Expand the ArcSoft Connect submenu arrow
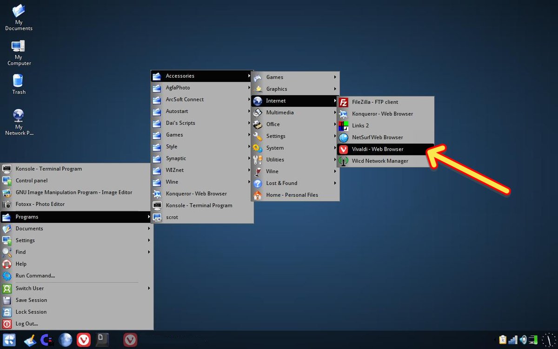This screenshot has height=349, width=558. (x=249, y=99)
